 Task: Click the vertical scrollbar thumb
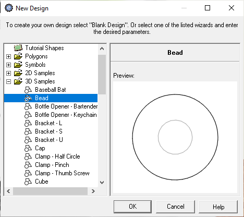(102, 75)
